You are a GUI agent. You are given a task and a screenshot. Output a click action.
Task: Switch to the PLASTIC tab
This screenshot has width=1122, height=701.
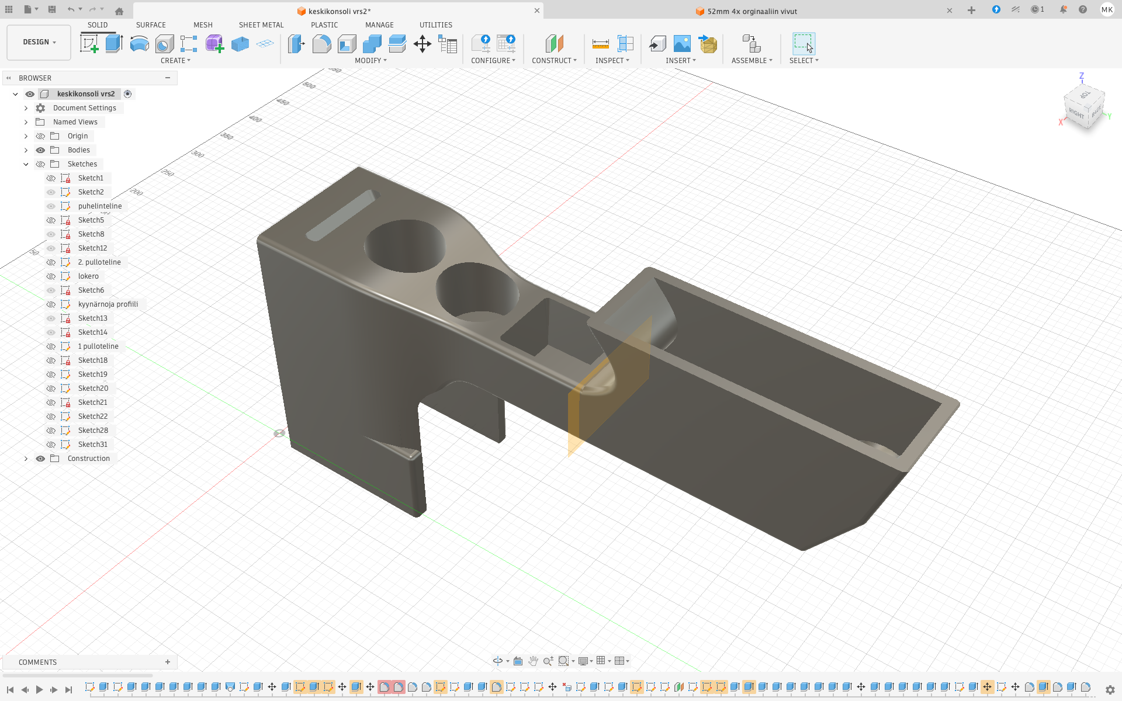point(324,25)
